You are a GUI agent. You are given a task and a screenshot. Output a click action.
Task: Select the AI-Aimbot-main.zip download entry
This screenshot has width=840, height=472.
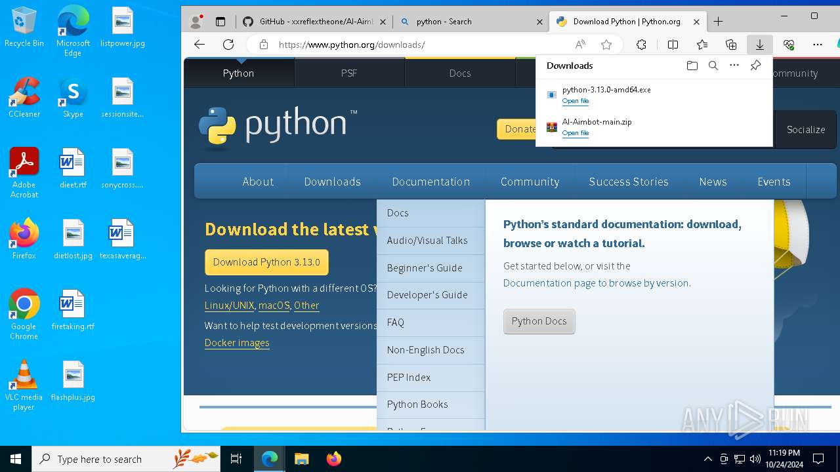(654, 127)
